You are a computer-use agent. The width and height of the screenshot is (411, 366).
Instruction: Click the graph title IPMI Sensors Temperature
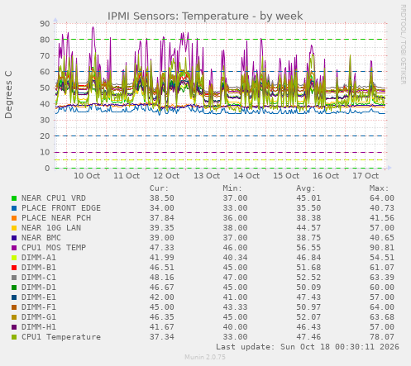pos(205,17)
